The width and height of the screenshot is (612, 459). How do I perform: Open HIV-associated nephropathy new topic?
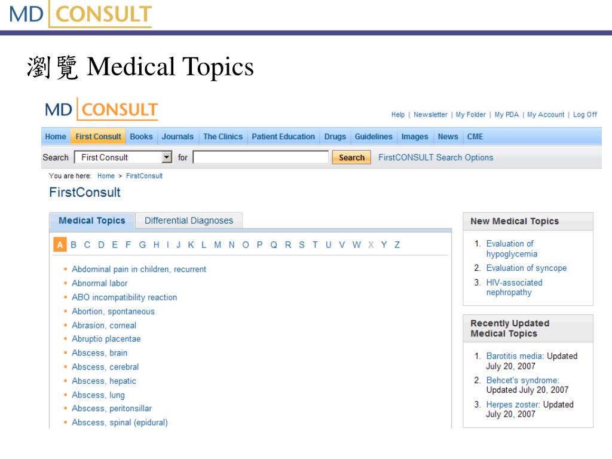(514, 287)
